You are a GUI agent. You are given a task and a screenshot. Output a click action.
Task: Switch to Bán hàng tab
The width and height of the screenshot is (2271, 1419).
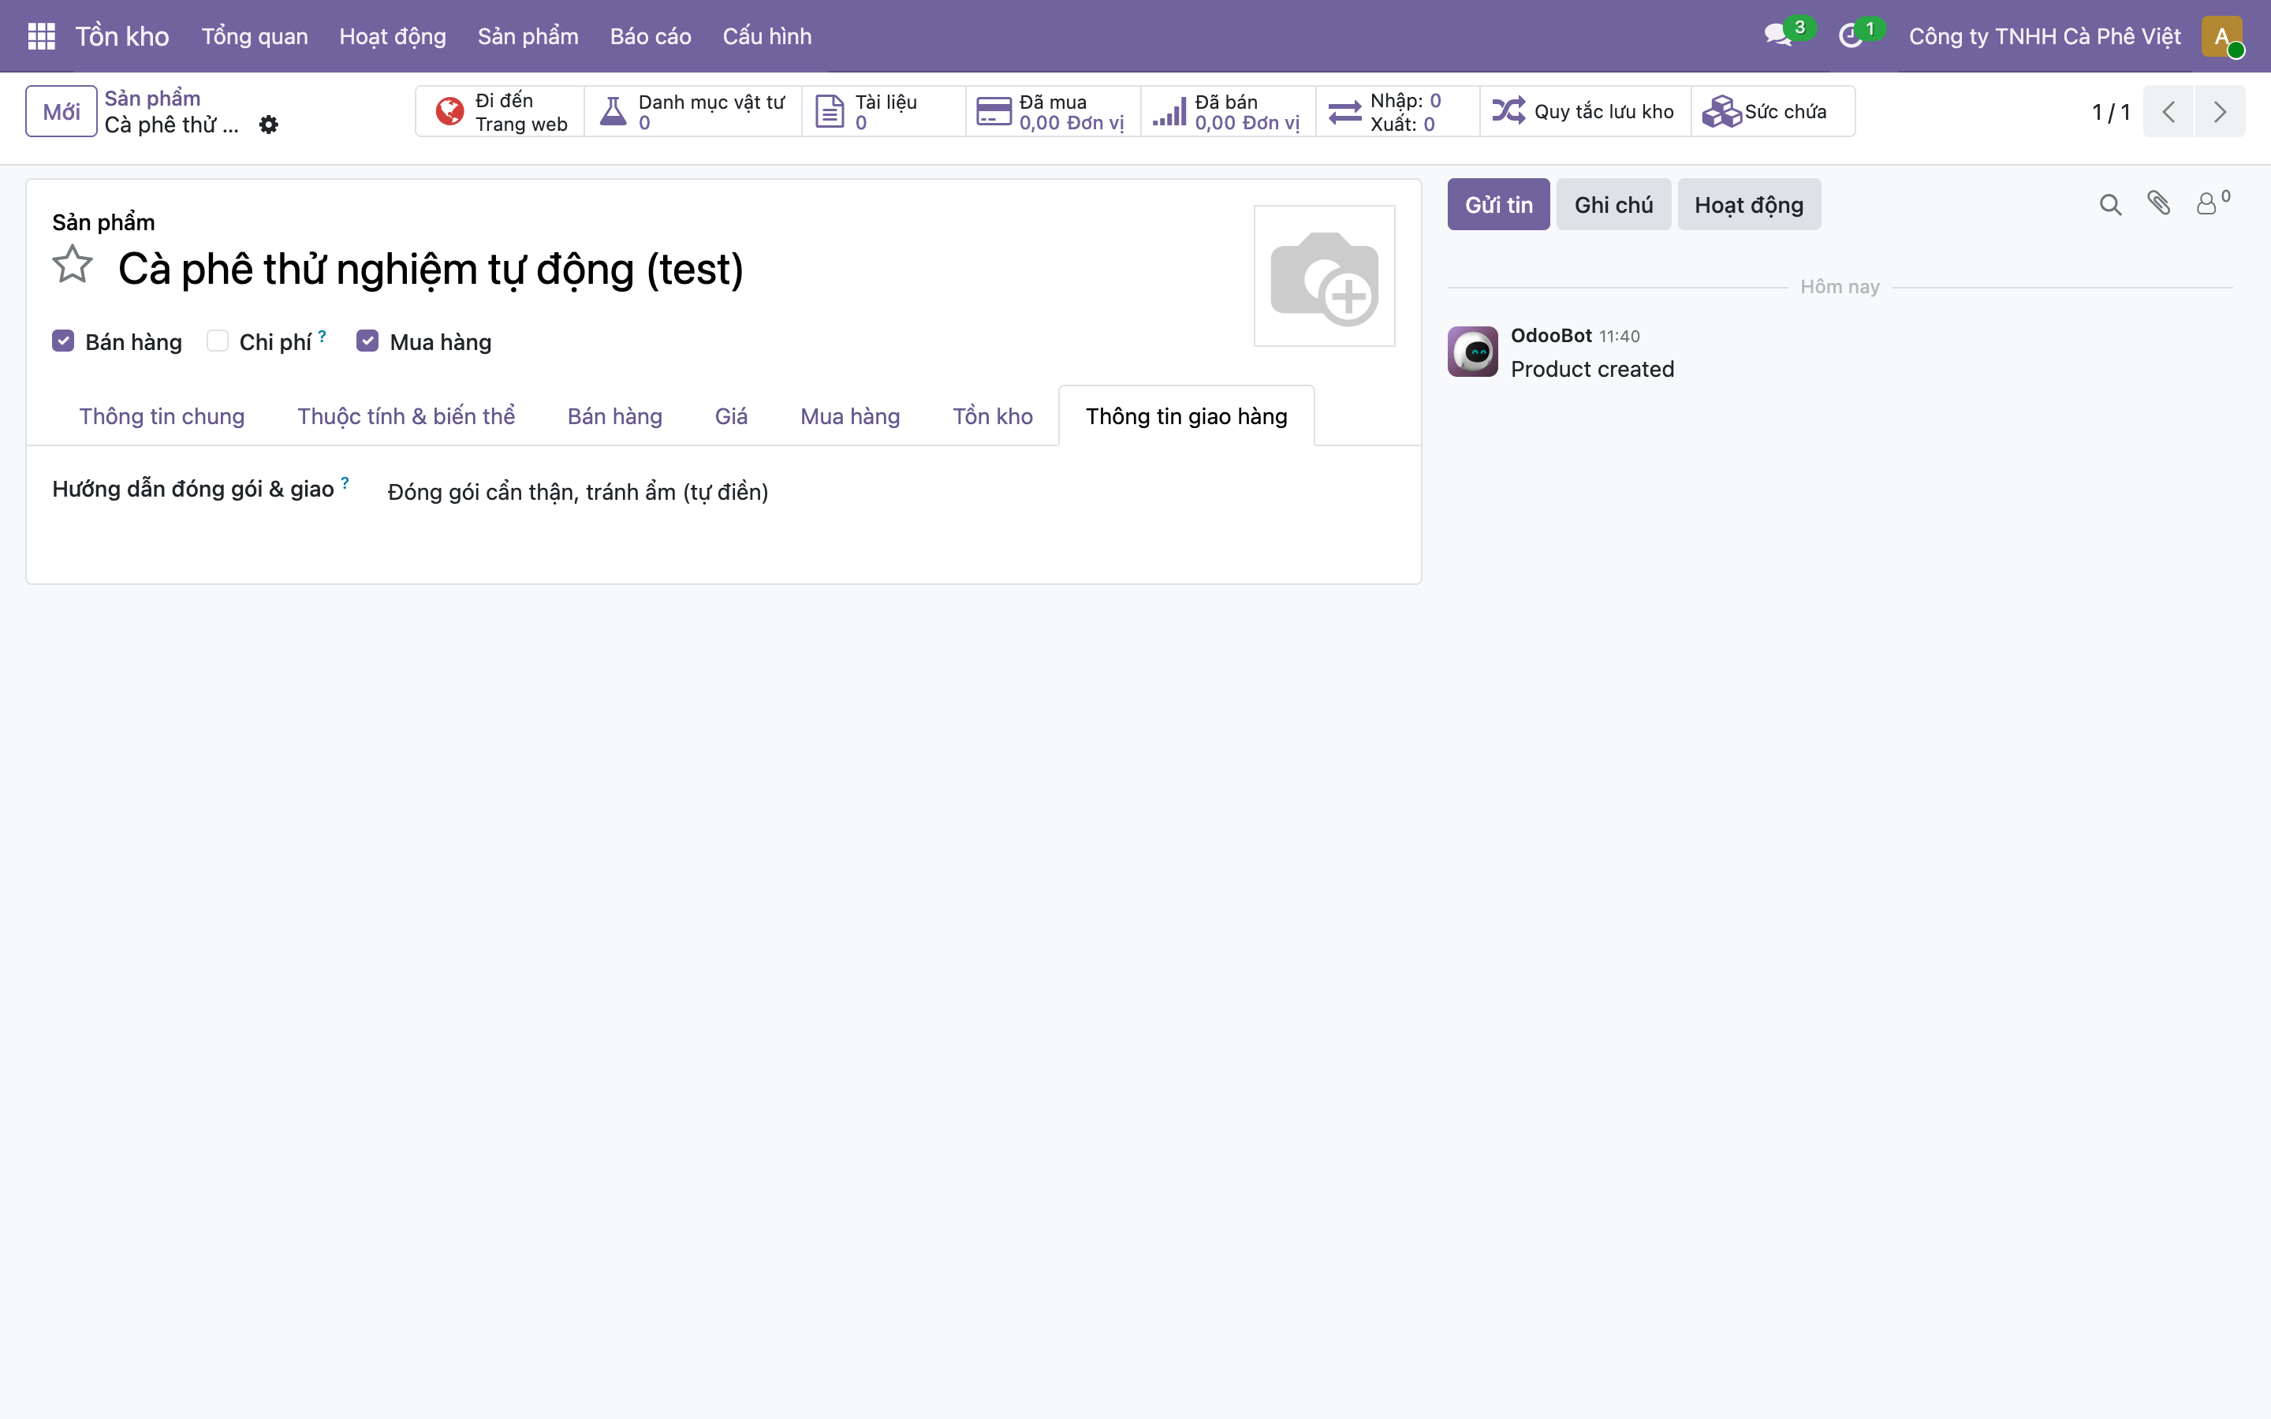615,415
